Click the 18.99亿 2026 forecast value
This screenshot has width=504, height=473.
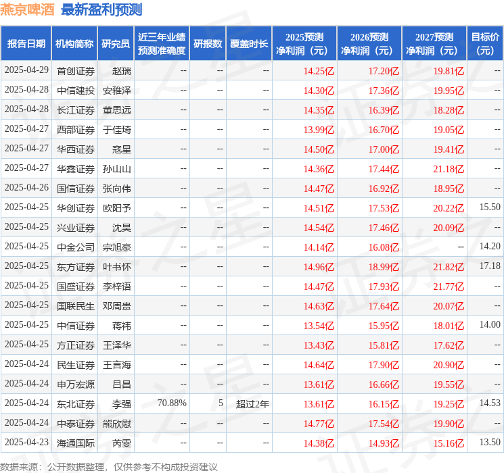[x=384, y=267]
